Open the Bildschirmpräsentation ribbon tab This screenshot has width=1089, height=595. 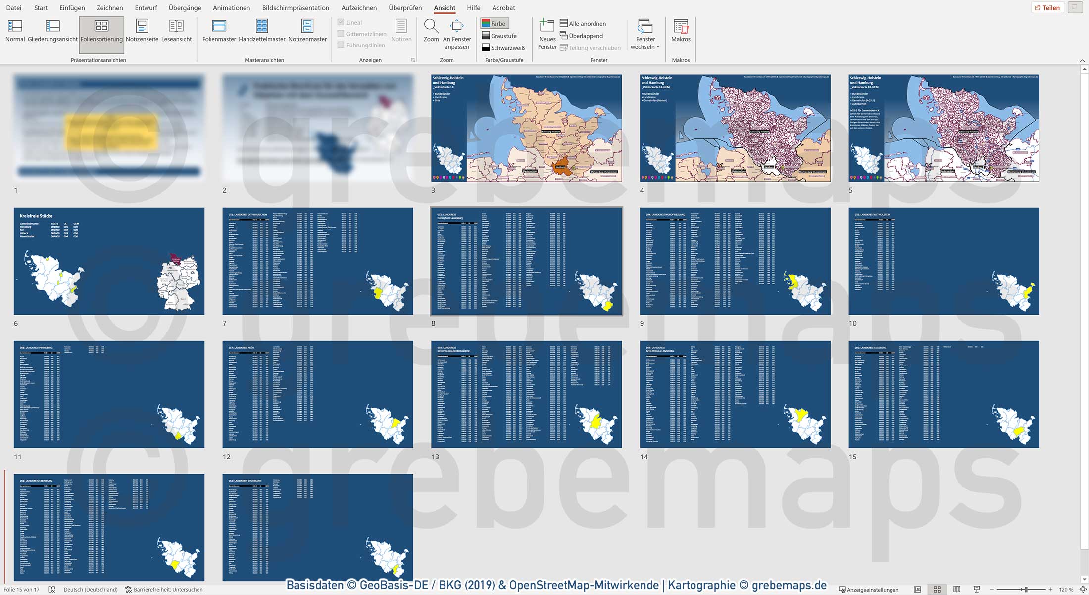296,7
